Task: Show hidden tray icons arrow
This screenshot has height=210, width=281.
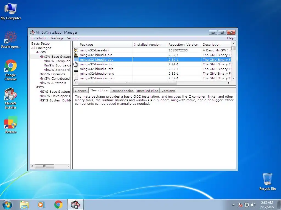Action: pos(233,205)
